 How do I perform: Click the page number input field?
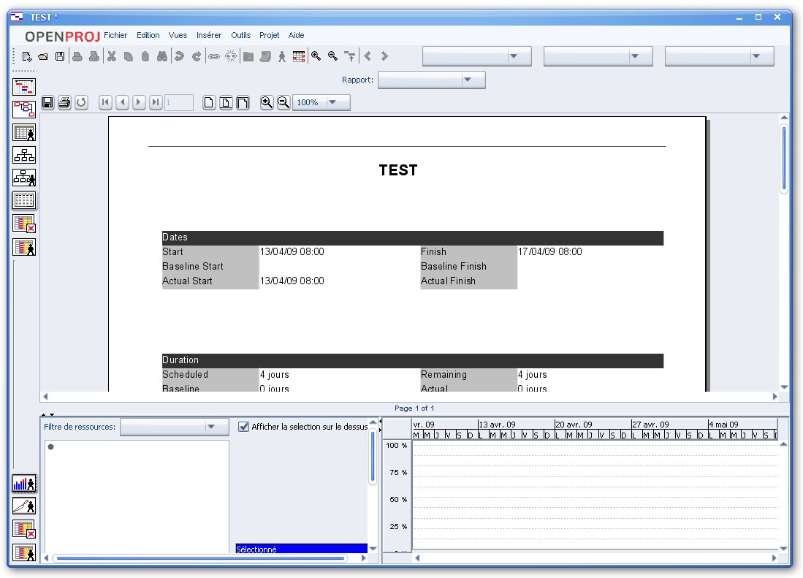pyautogui.click(x=179, y=103)
